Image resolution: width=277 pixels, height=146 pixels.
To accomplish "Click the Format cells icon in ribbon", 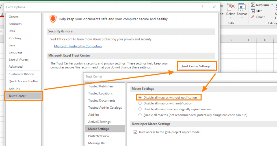I will (x=242, y=7).
